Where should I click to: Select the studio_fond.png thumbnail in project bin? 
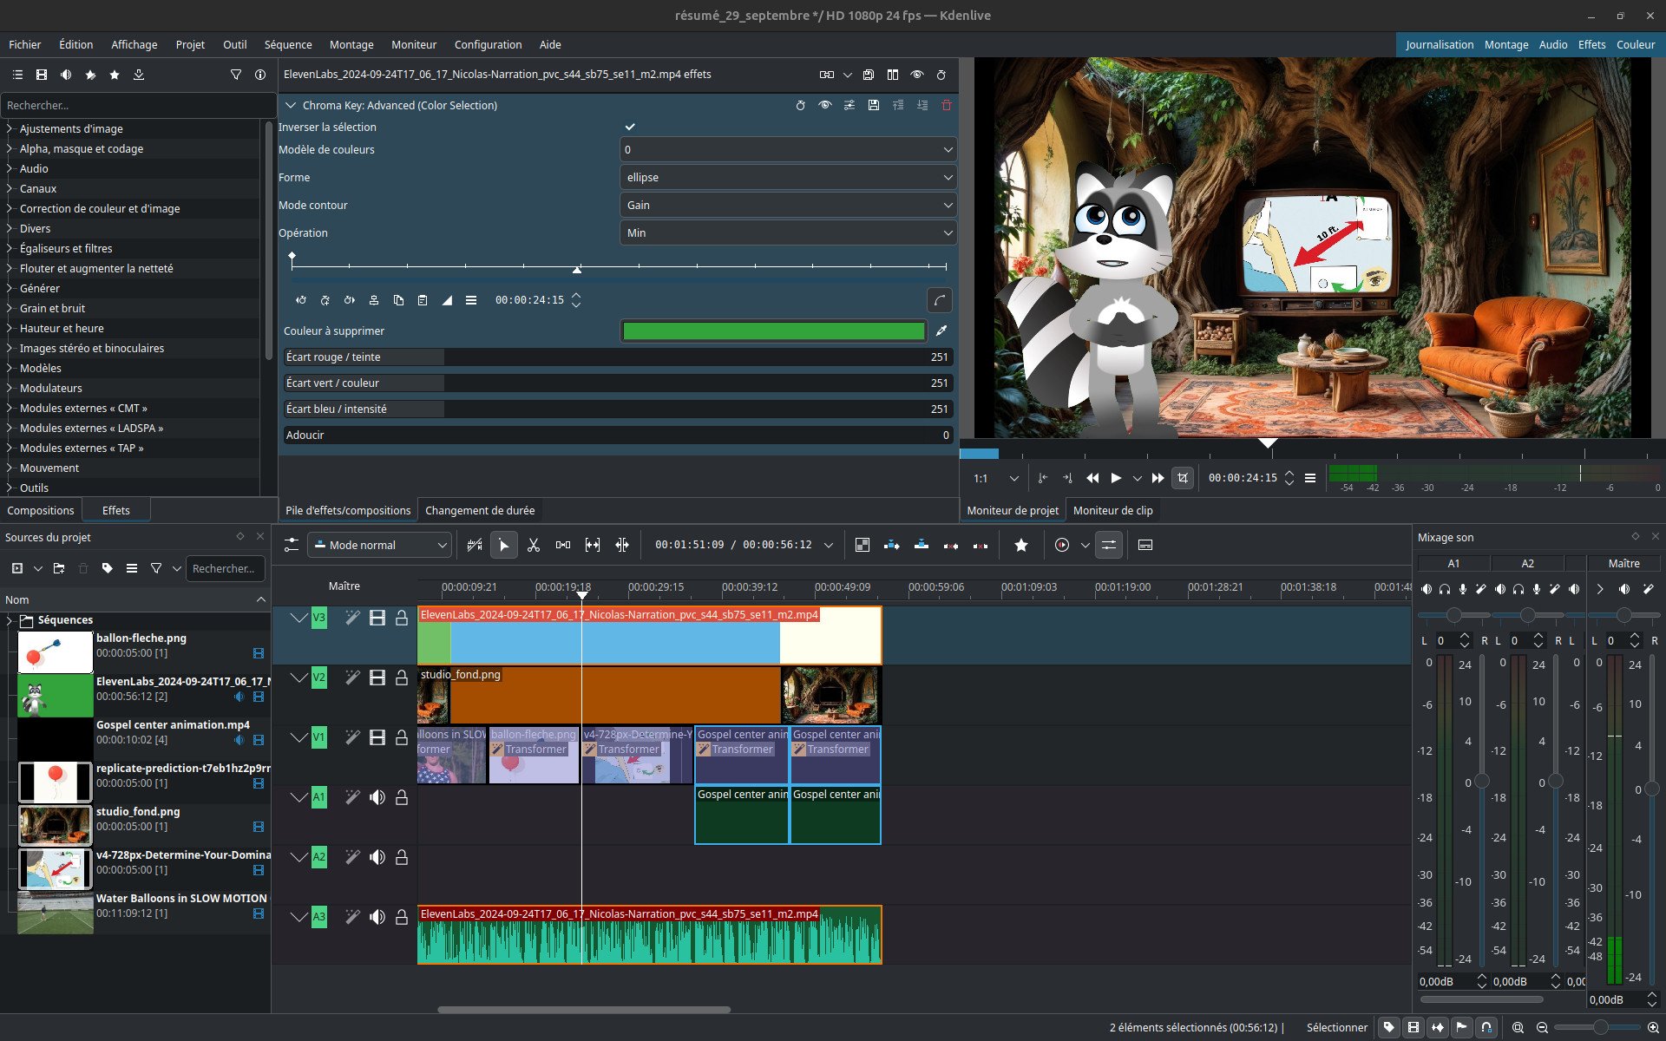[x=56, y=825]
